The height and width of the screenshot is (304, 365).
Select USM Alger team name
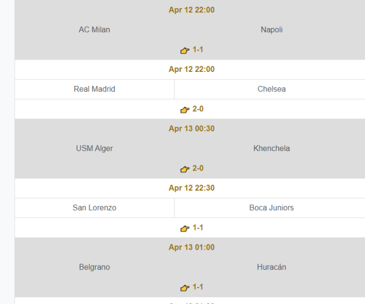click(94, 148)
